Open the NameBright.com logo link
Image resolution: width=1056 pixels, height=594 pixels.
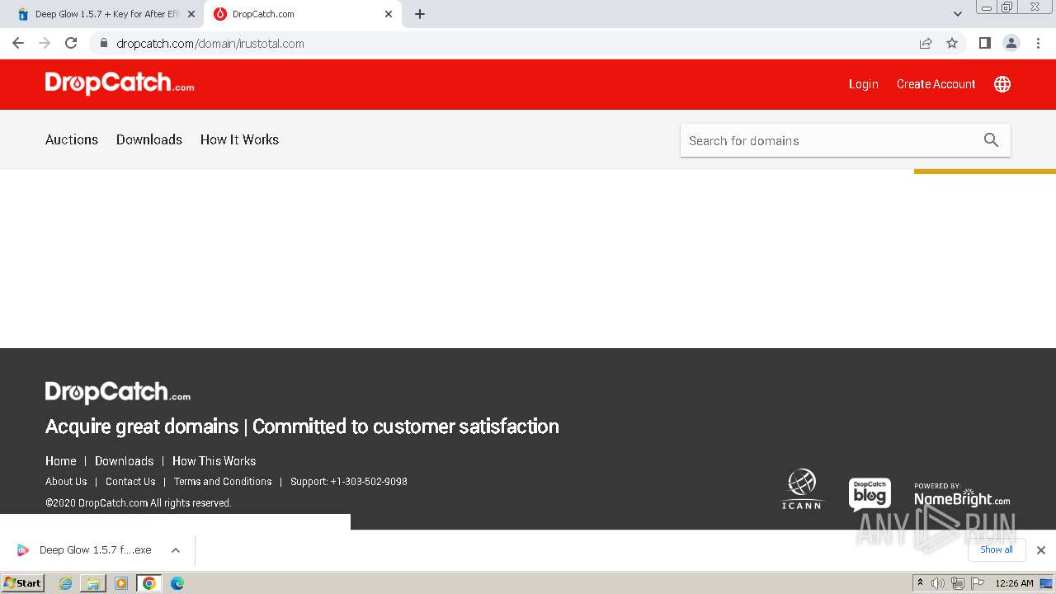tap(962, 495)
